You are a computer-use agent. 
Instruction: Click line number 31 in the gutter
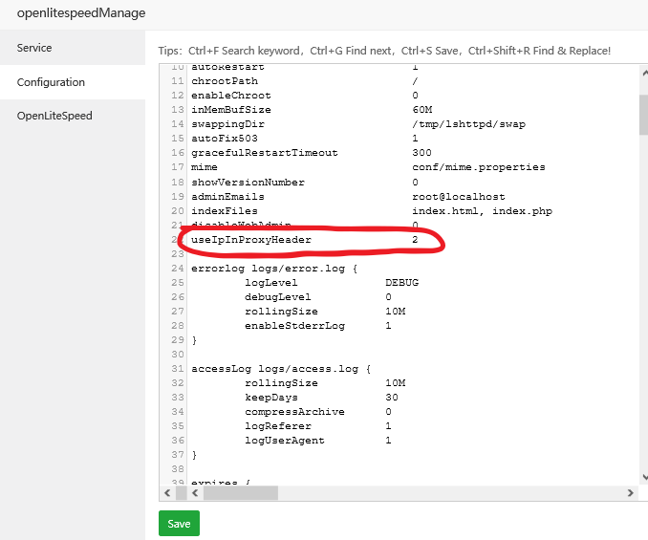(x=178, y=369)
